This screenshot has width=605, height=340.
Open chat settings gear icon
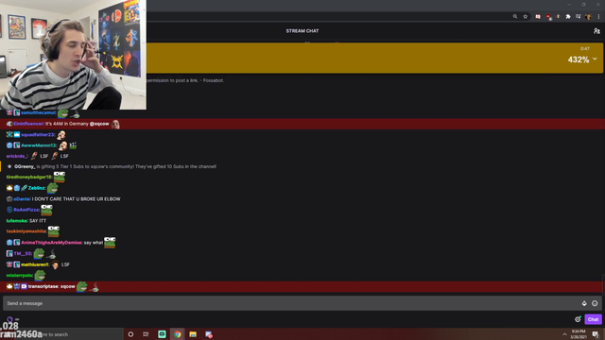(x=578, y=319)
